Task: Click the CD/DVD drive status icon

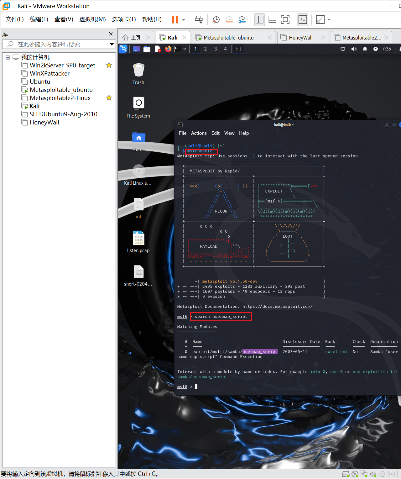Action: pyautogui.click(x=355, y=474)
